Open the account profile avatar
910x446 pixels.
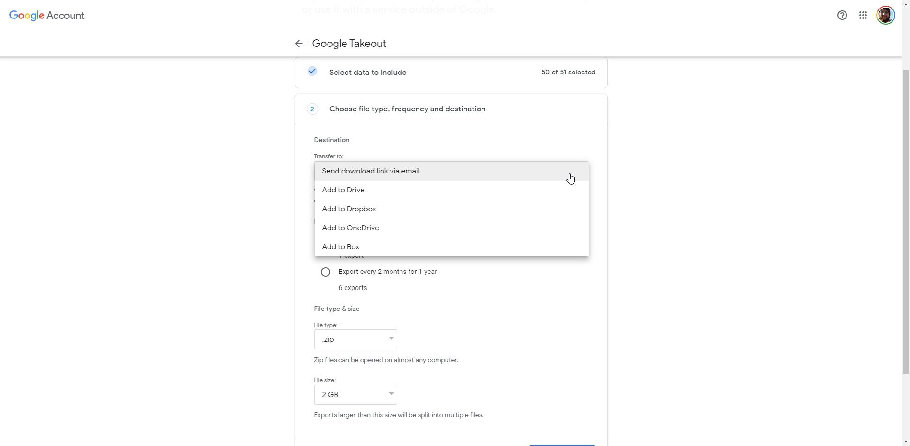(885, 15)
